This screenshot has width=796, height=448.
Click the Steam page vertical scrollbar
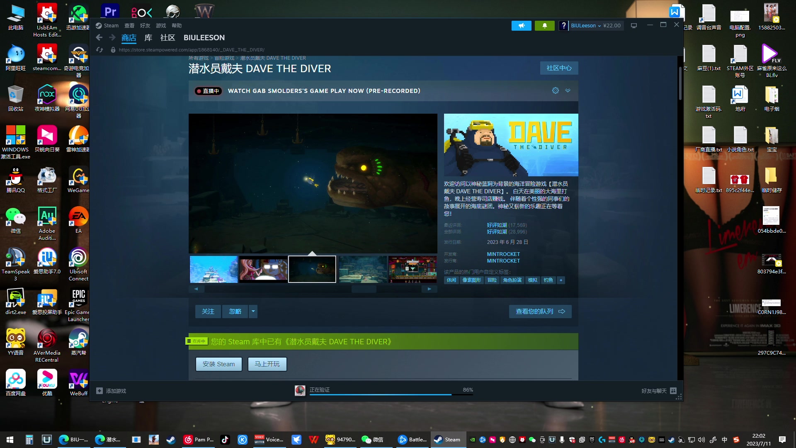[680, 83]
